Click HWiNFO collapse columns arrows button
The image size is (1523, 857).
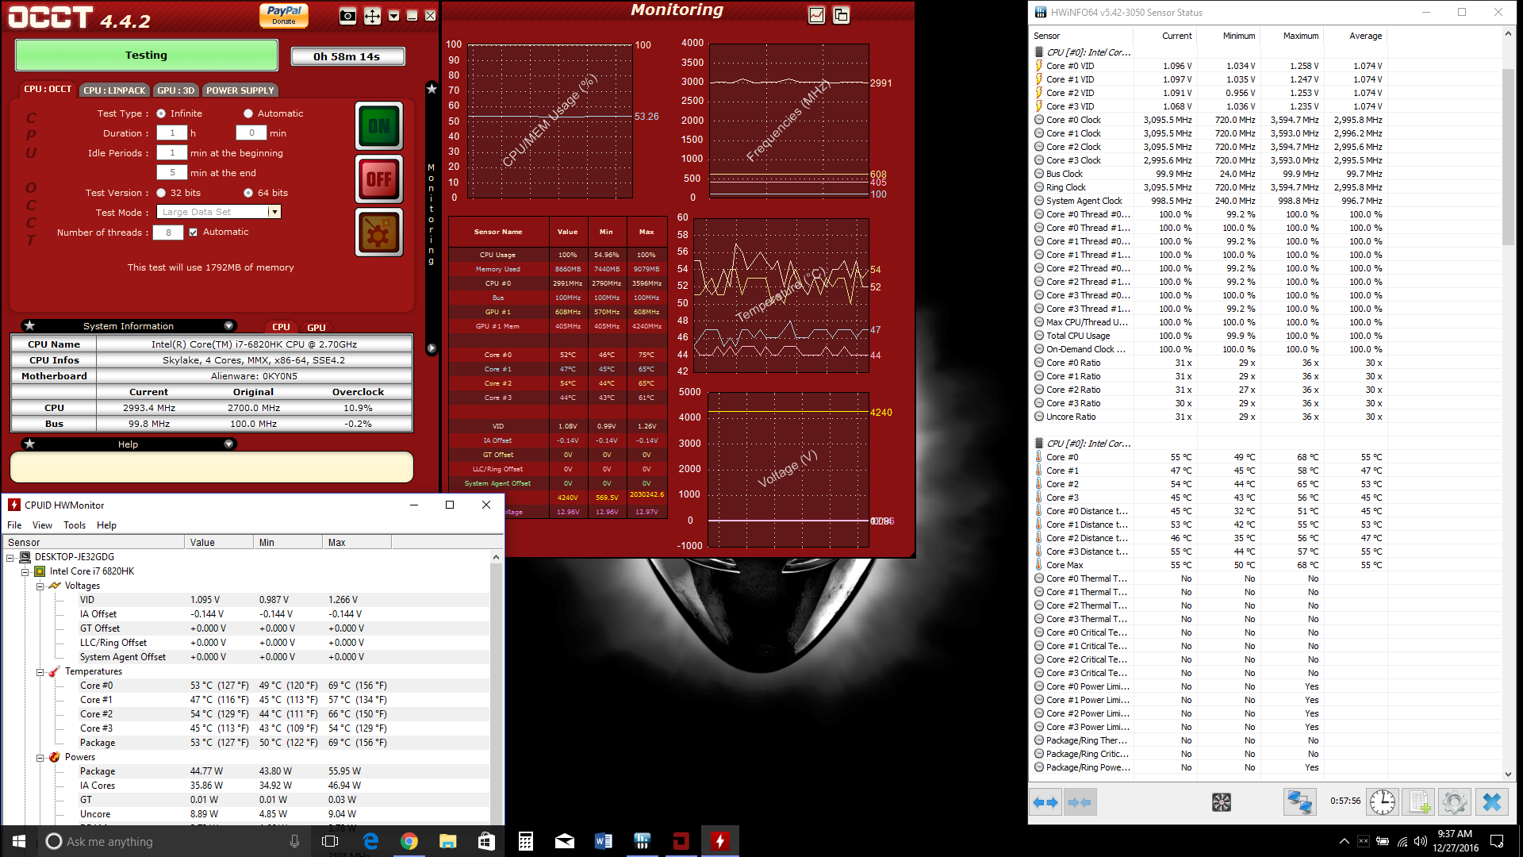pyautogui.click(x=1079, y=802)
